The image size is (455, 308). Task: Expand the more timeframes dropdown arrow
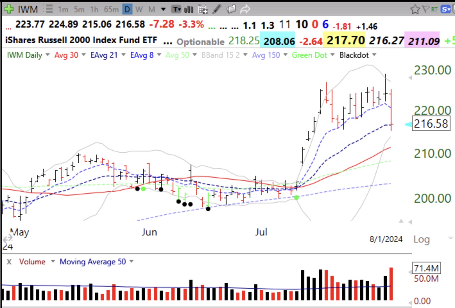coord(163,9)
